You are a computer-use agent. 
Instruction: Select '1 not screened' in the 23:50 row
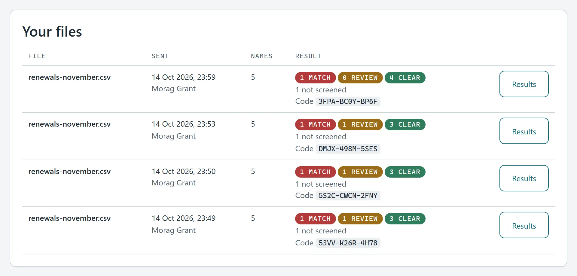(x=321, y=184)
